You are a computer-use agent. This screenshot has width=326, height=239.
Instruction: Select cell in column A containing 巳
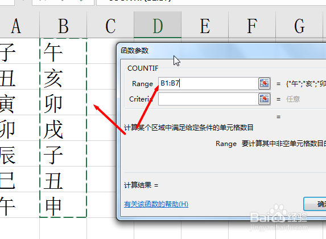(19, 179)
